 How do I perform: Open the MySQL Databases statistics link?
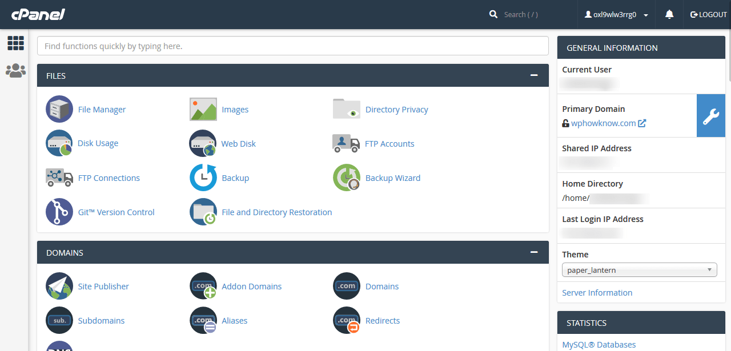(x=599, y=345)
